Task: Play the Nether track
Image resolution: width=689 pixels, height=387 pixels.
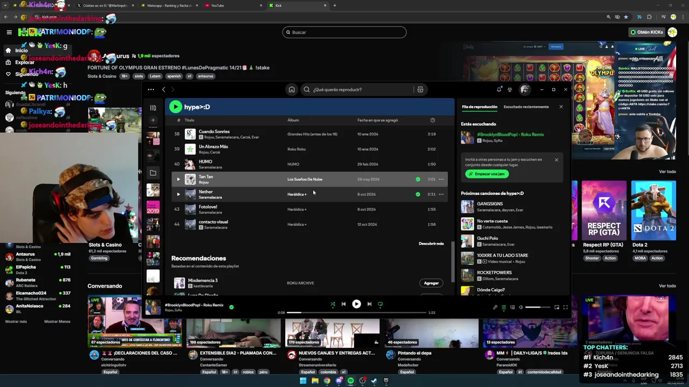Action: (178, 195)
